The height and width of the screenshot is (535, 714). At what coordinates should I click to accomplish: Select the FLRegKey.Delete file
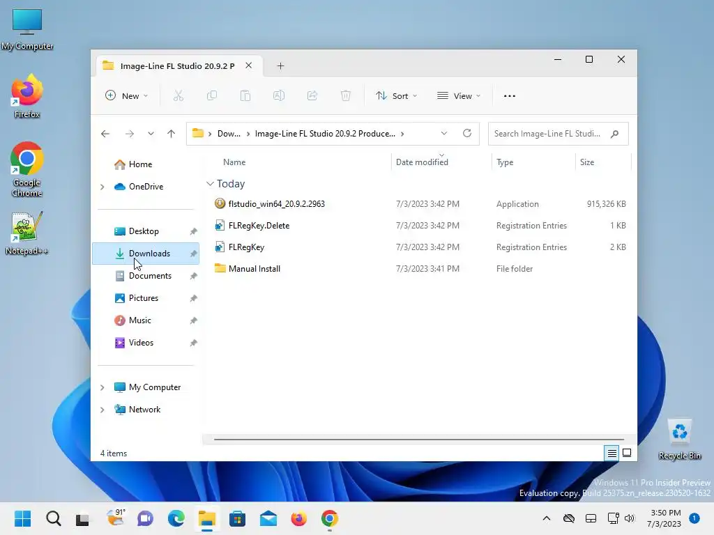point(419,226)
